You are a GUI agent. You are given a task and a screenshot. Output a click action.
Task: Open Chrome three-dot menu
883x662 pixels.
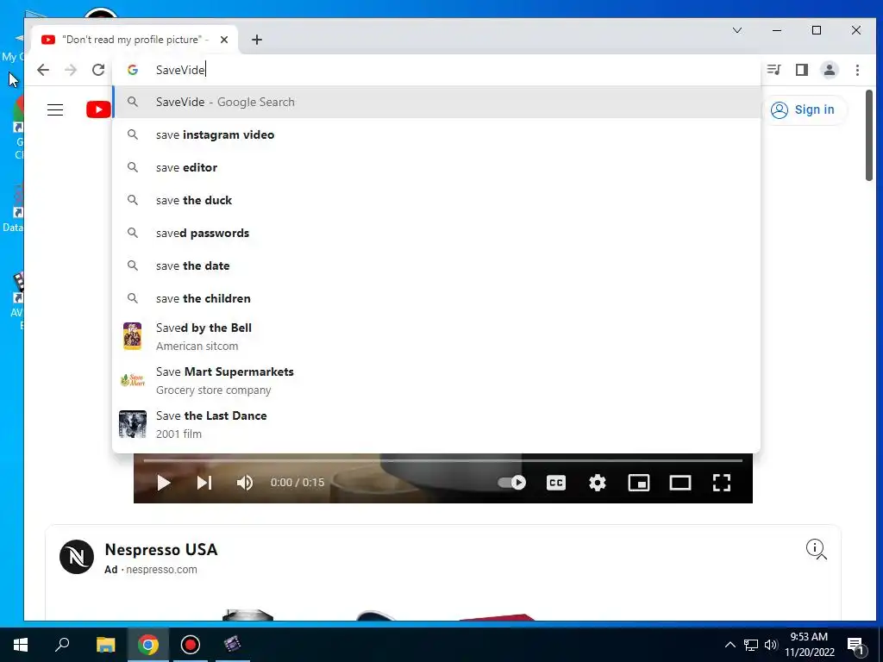coord(857,70)
